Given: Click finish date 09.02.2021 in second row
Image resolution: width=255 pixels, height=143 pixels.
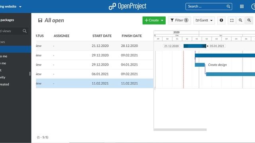Looking at the screenshot, I should pos(129,55).
